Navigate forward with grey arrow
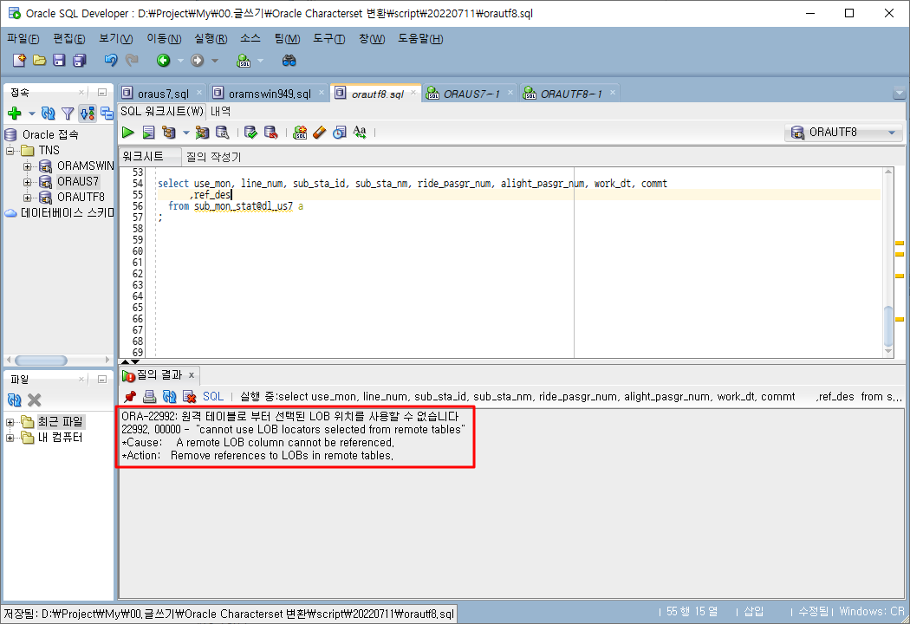The width and height of the screenshot is (910, 624). 198,61
